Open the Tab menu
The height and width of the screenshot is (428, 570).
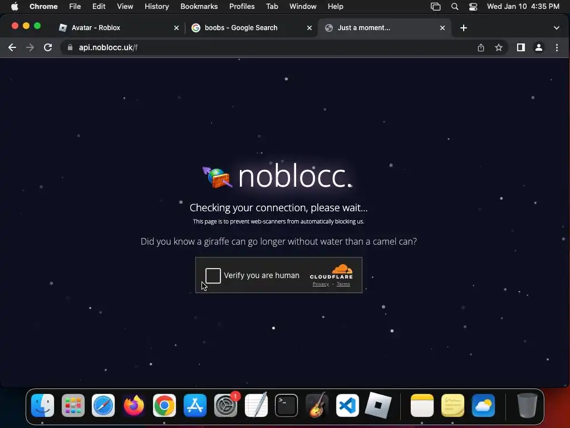272,7
